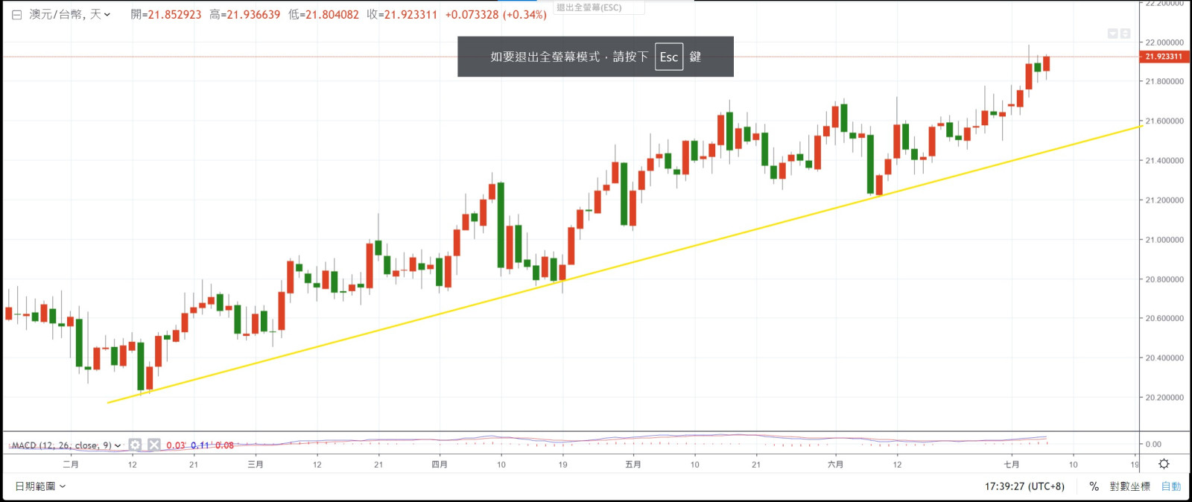Open the 日期範圍 date range dropdown
The height and width of the screenshot is (502, 1192).
point(40,486)
